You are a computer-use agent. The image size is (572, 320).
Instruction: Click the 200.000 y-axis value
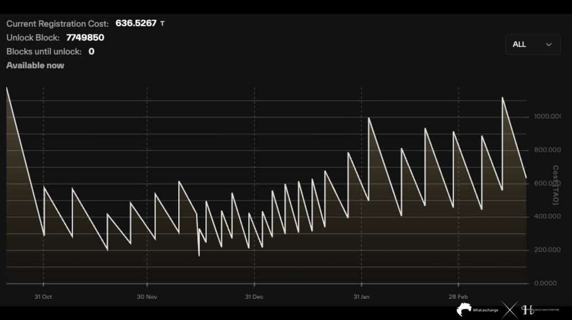click(x=547, y=250)
